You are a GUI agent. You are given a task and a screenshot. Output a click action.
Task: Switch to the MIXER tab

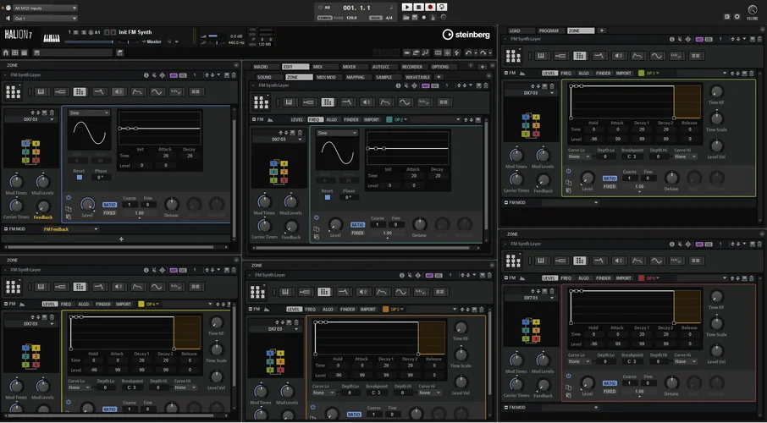coord(349,66)
